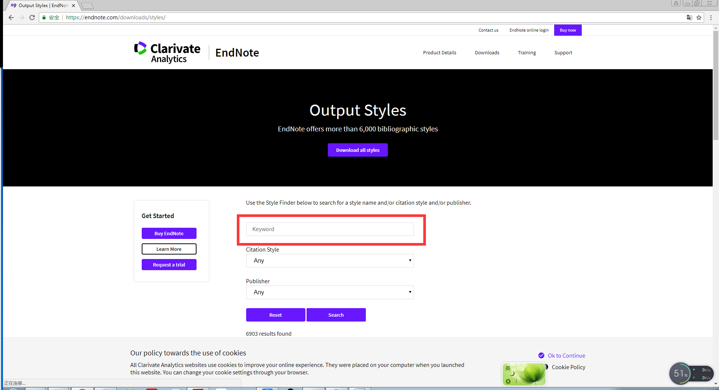Open the Contact us link
The image size is (719, 390).
(x=489, y=30)
